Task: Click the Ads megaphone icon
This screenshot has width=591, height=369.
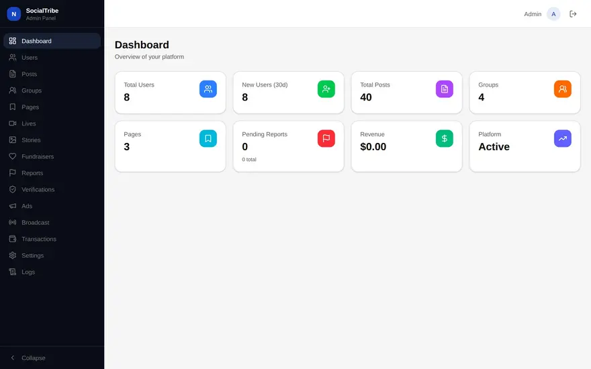Action: [13, 206]
